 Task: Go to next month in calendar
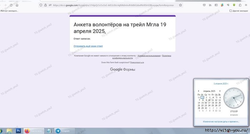220,91
